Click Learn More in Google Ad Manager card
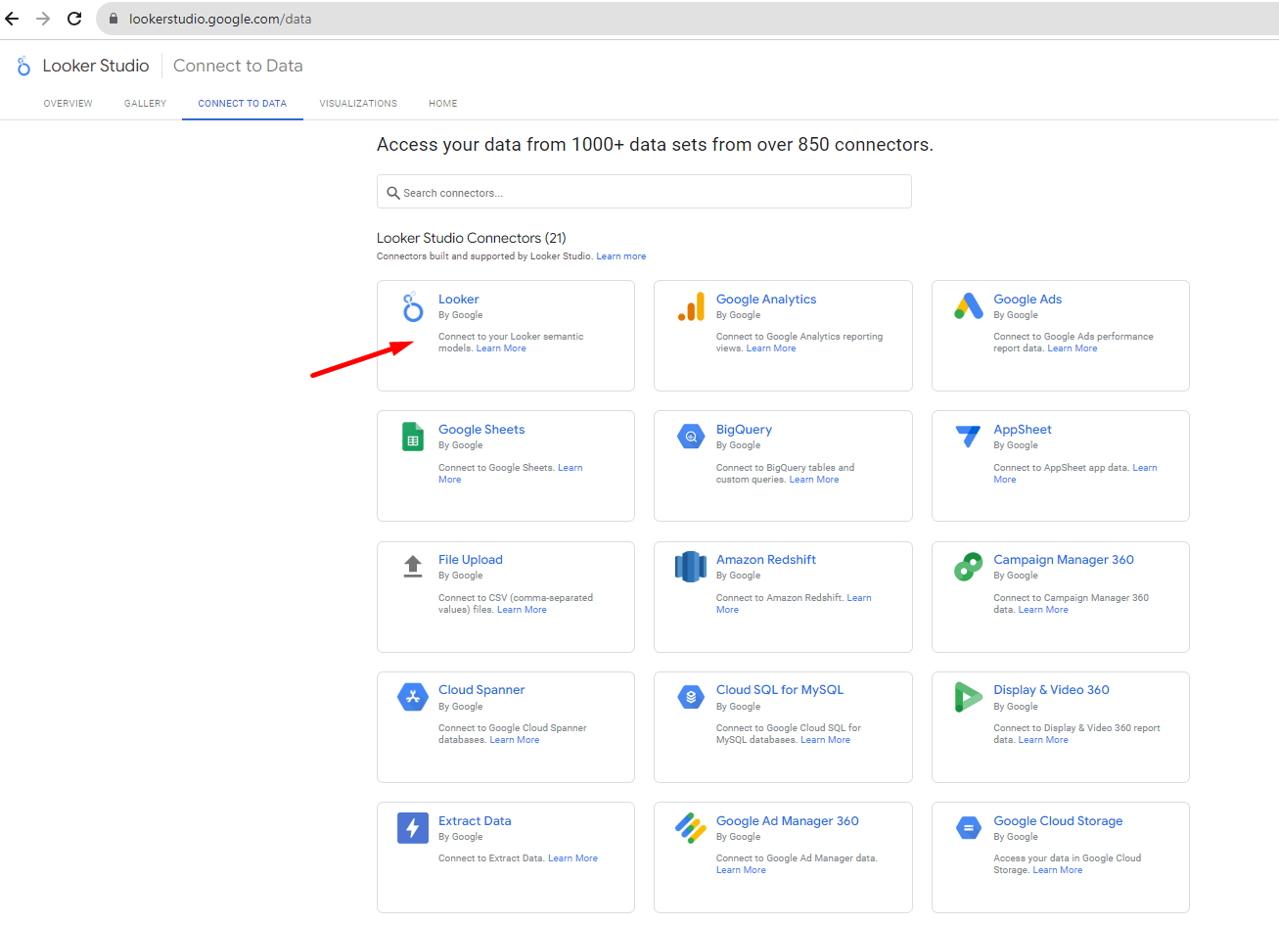The width and height of the screenshot is (1279, 925). (741, 870)
